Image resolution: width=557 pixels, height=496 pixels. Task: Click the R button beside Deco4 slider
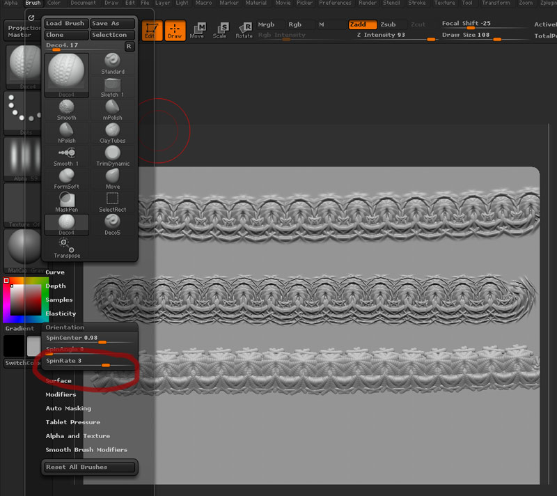[129, 46]
